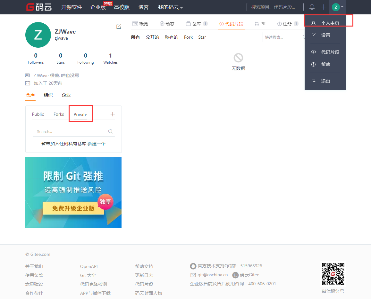Filter snippets by 私有的
The height and width of the screenshot is (299, 371).
click(x=171, y=37)
